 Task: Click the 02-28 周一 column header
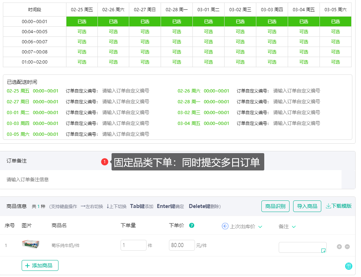click(177, 10)
